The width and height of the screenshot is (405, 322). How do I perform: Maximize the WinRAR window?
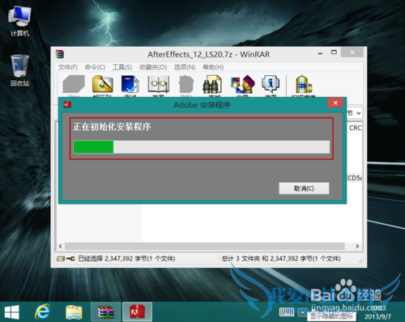click(334, 53)
